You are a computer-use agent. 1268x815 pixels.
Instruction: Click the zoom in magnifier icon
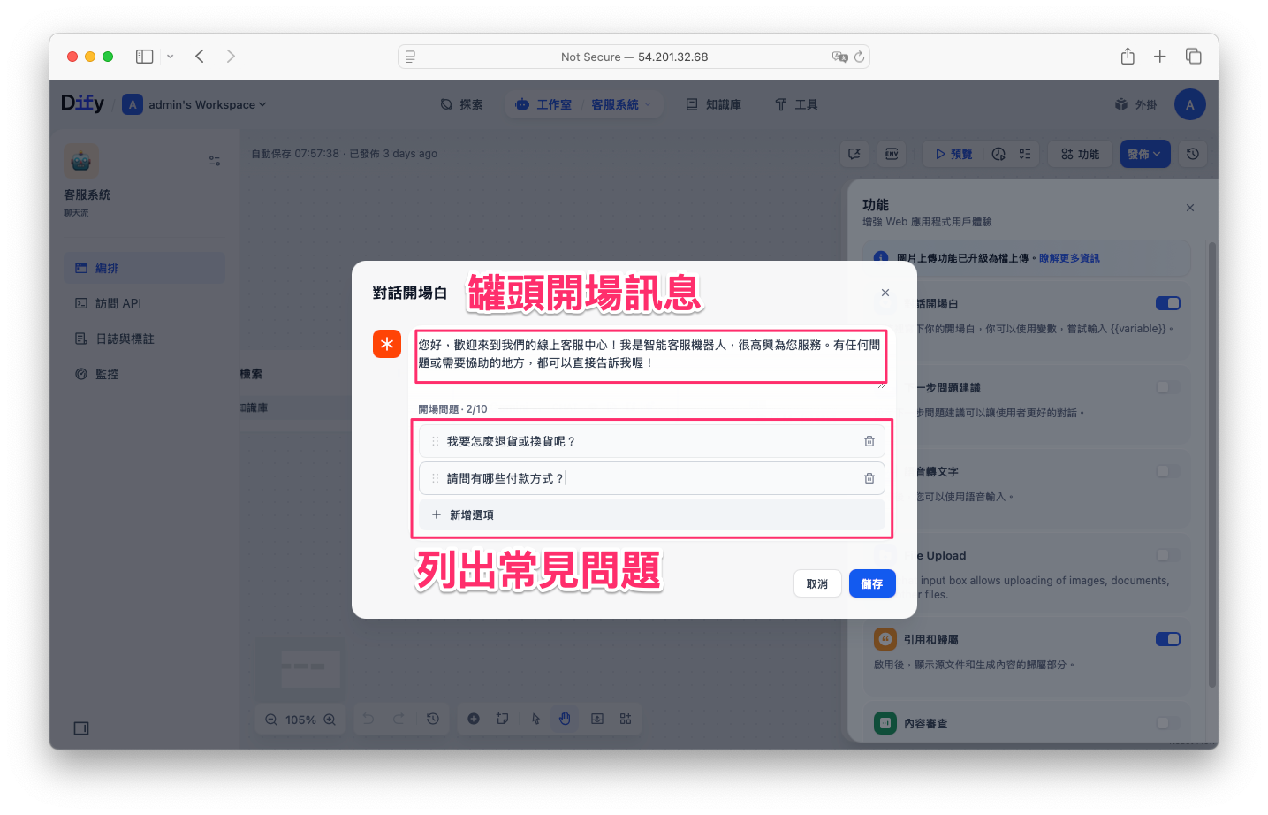[x=330, y=720]
